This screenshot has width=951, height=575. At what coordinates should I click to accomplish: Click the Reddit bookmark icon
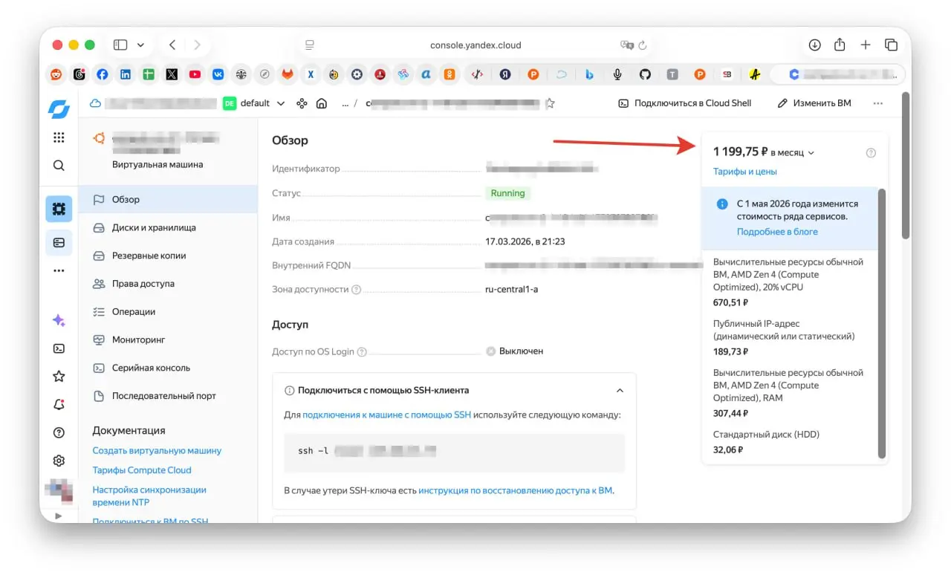click(x=56, y=74)
